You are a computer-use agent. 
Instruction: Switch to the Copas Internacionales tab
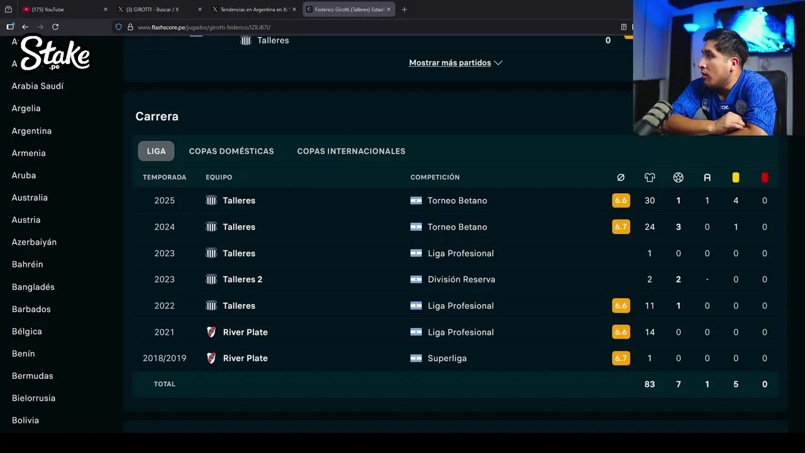click(351, 151)
